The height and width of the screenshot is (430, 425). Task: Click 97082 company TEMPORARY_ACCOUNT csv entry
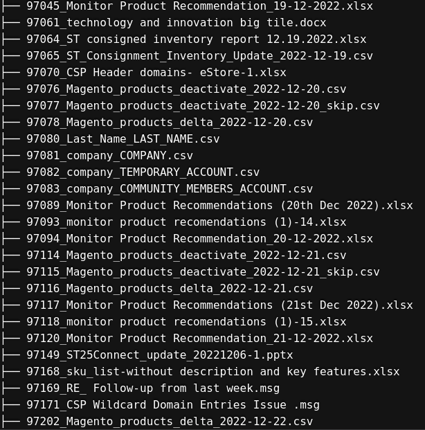click(143, 172)
